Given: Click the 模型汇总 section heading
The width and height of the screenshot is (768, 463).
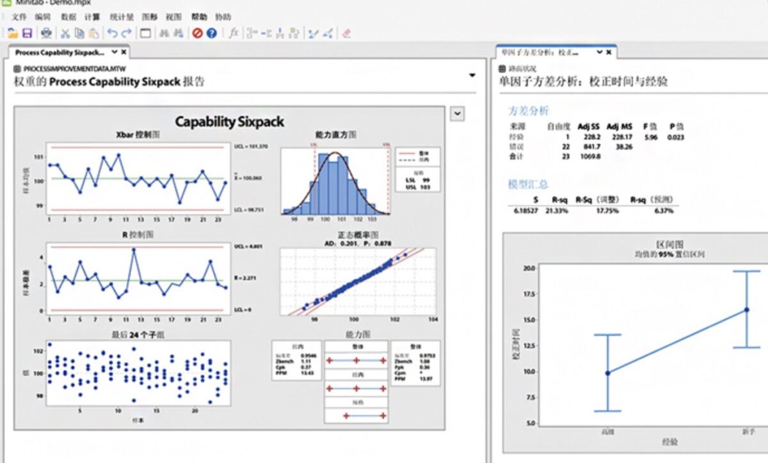Looking at the screenshot, I should coord(528,184).
